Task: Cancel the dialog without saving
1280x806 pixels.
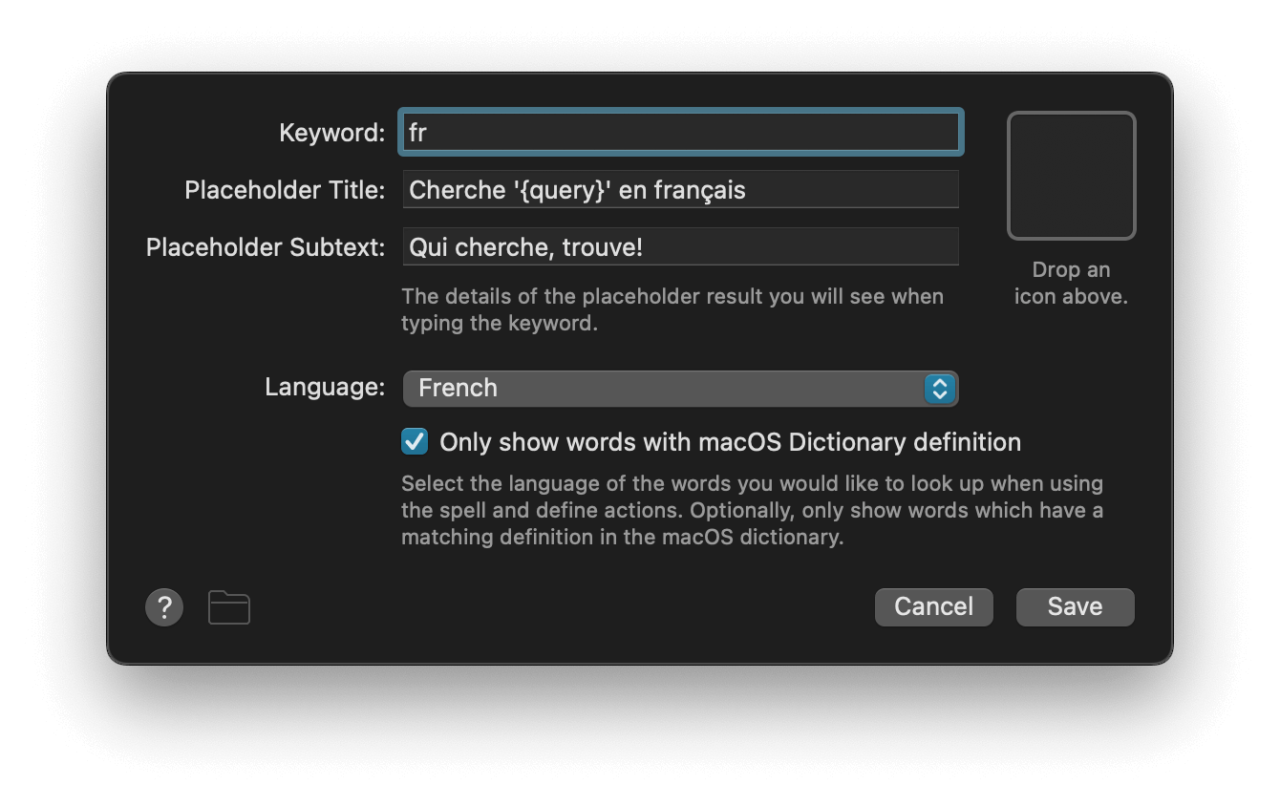Action: tap(933, 606)
